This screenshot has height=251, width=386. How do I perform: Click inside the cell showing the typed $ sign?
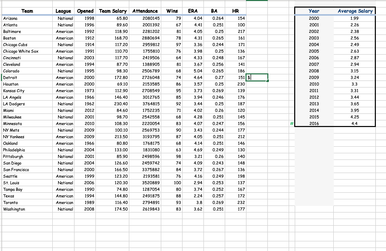coord(256,77)
